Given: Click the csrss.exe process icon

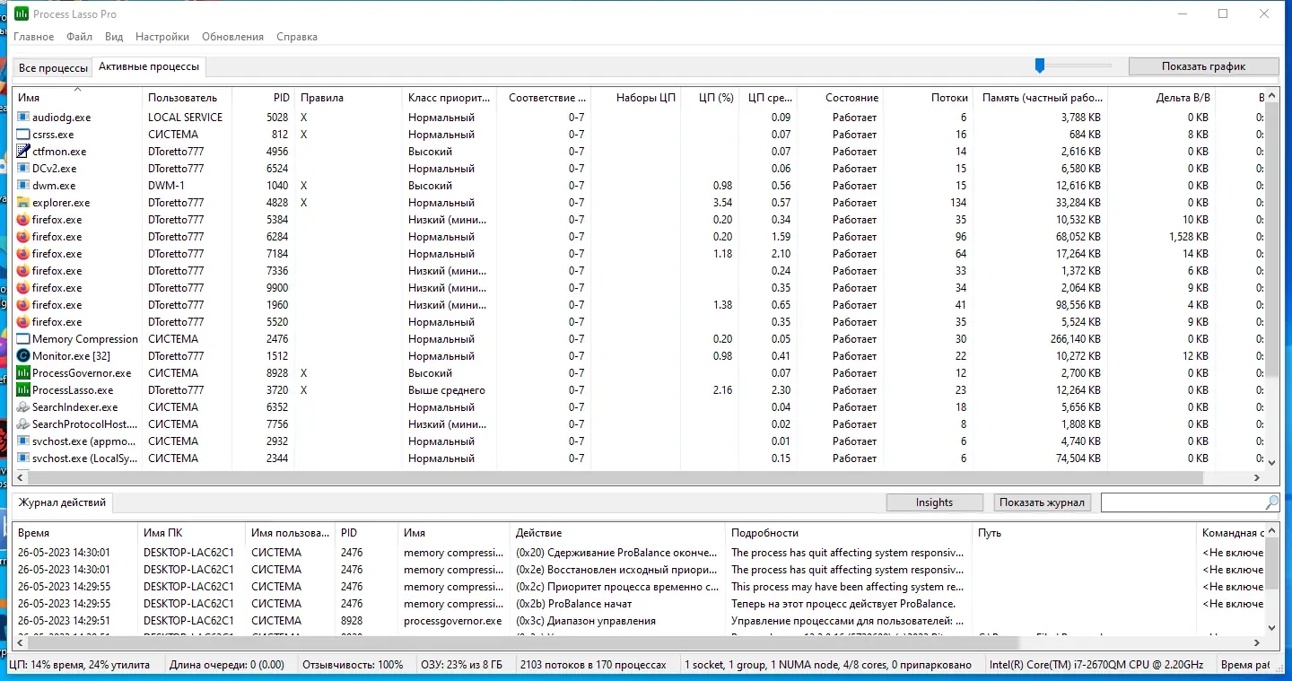Looking at the screenshot, I should (23, 135).
